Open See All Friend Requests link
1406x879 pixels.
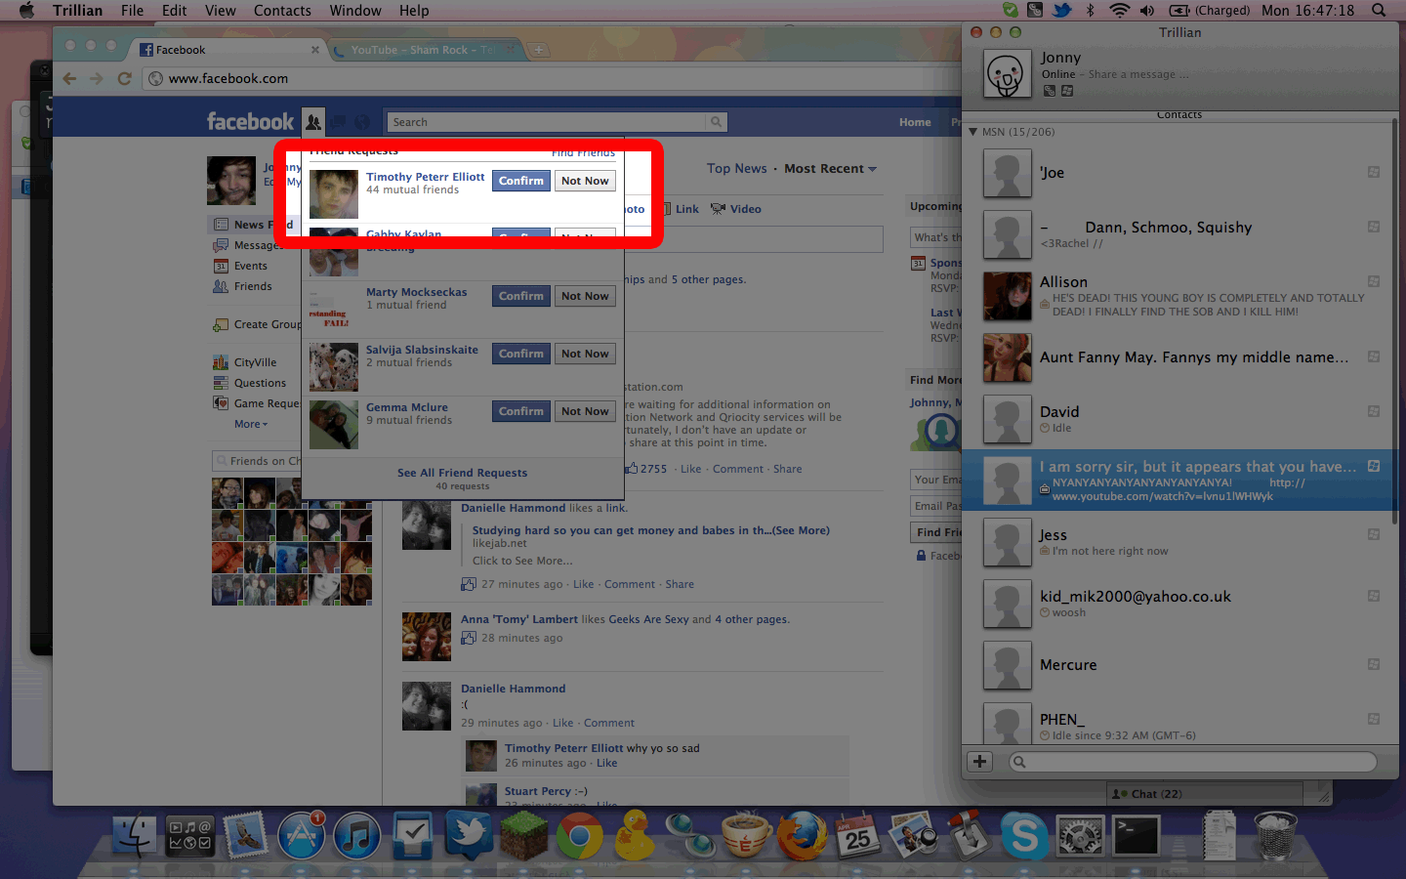pos(462,473)
